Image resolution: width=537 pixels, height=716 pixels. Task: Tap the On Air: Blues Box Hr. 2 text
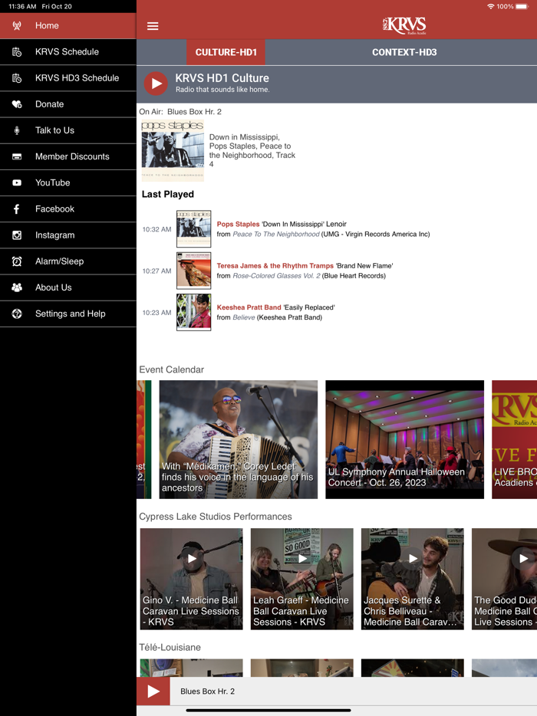click(x=180, y=112)
